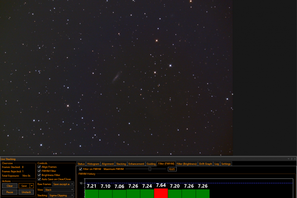Open the Log tab
The image size is (297, 198).
point(216,164)
